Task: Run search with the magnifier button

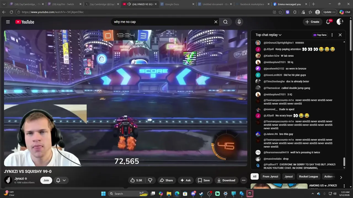Action: pos(225,22)
